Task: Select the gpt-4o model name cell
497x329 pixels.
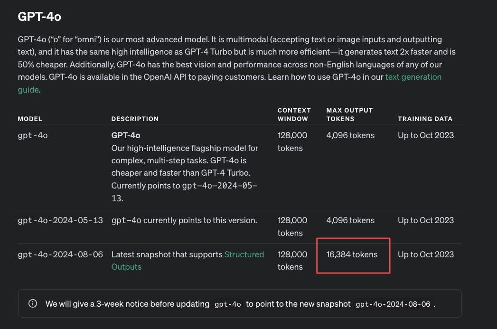Action: [x=33, y=135]
